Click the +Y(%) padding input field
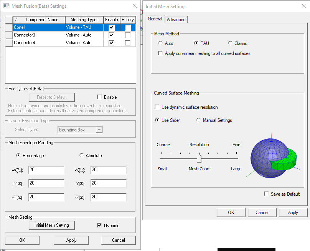 pos(46,183)
